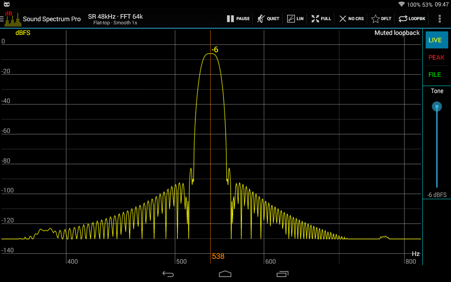Open SR 48kHz FFT 64k settings
This screenshot has width=451, height=282.
[x=115, y=19]
